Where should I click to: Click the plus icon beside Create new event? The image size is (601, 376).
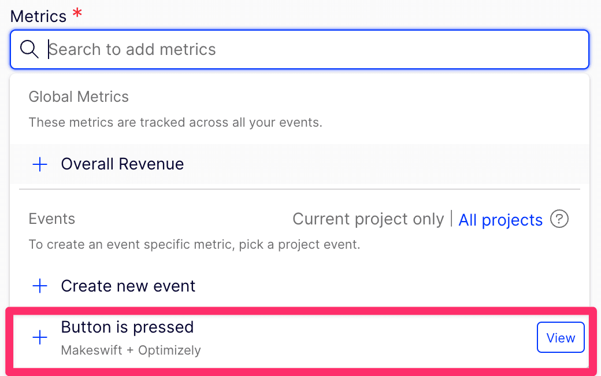click(x=39, y=286)
